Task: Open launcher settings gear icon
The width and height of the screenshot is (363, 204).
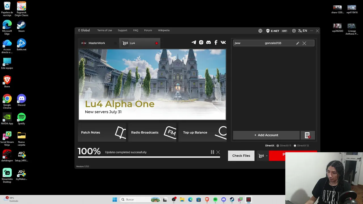Action: [x=294, y=31]
